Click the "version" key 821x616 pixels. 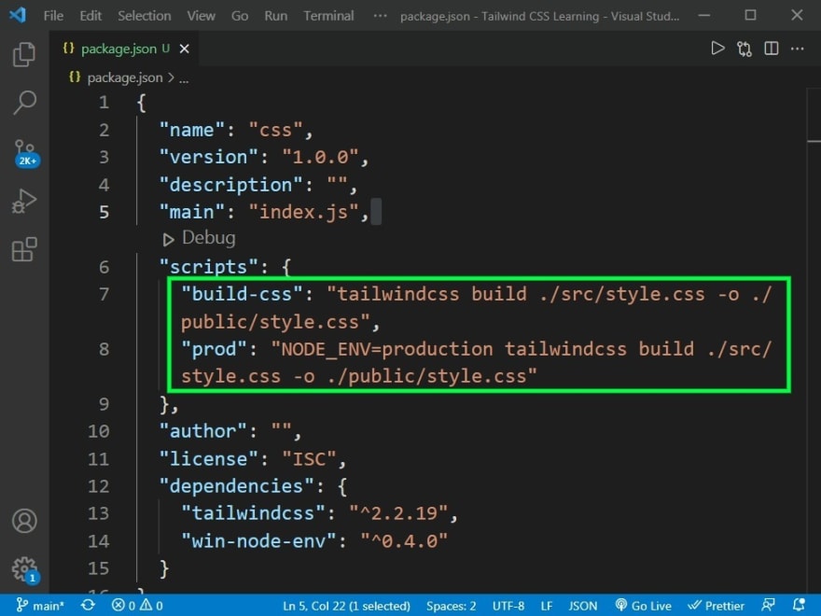pyautogui.click(x=208, y=157)
